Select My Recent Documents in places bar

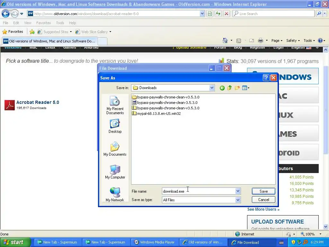(115, 105)
